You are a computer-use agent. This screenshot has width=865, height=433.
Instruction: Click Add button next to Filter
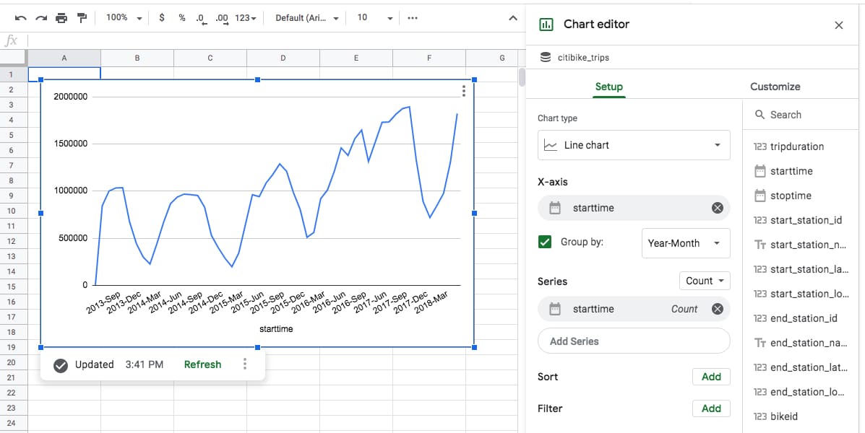711,408
